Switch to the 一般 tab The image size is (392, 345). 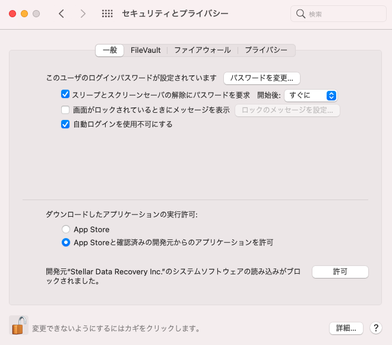pos(110,50)
